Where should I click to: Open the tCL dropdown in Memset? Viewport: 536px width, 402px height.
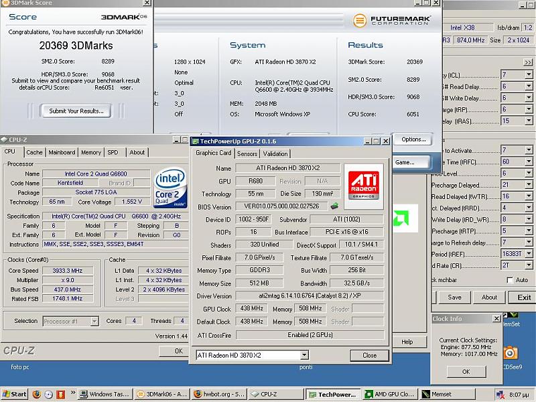coord(529,74)
